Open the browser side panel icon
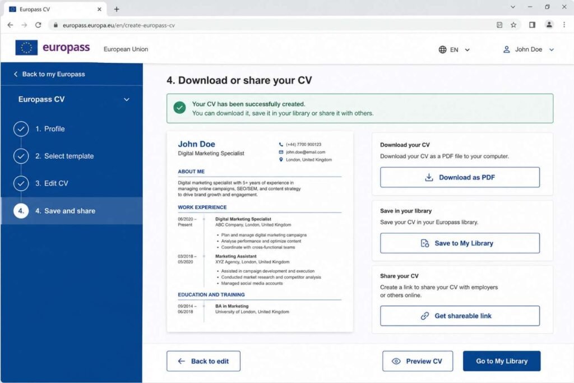This screenshot has width=574, height=383. [x=533, y=25]
